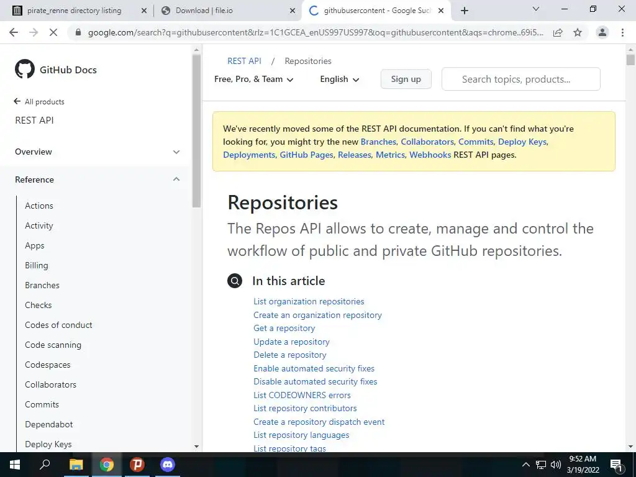Click the Search topics, products field
The width and height of the screenshot is (636, 477).
point(521,79)
